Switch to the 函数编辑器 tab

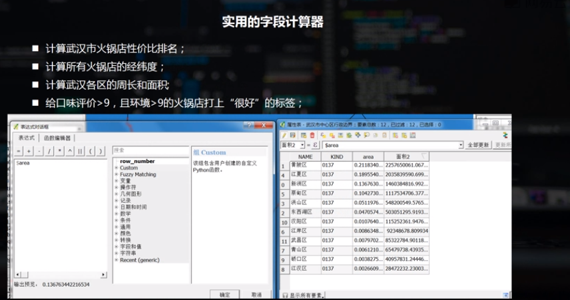point(57,138)
